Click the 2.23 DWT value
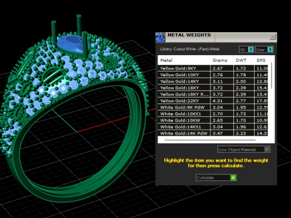 (x=241, y=133)
